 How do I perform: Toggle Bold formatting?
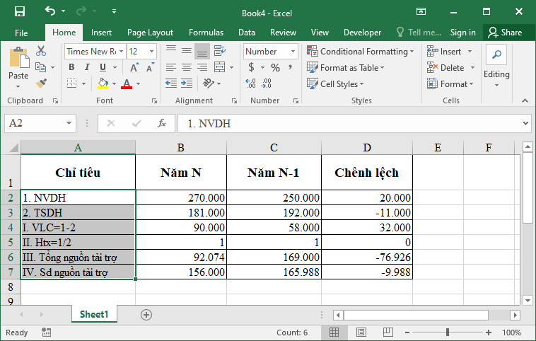pos(71,67)
